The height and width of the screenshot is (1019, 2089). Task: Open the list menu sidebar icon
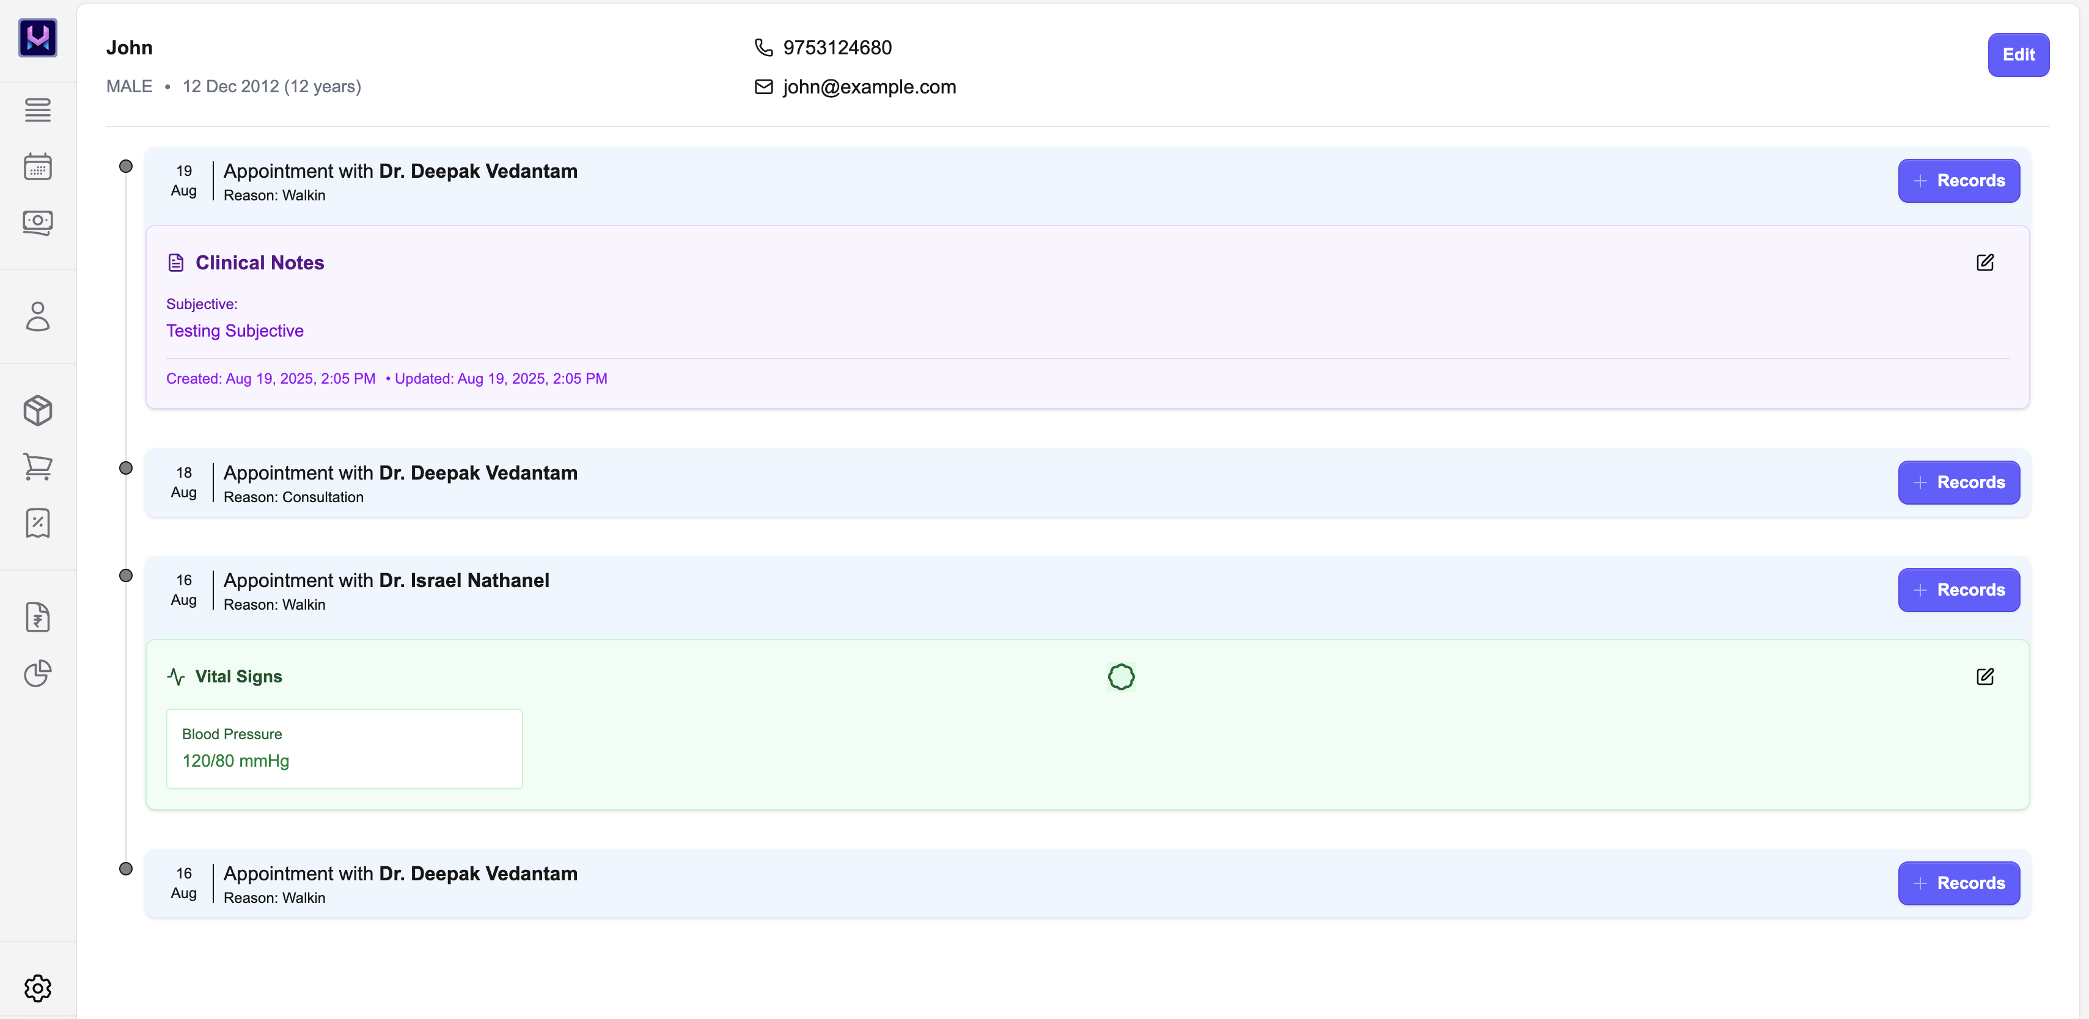37,109
